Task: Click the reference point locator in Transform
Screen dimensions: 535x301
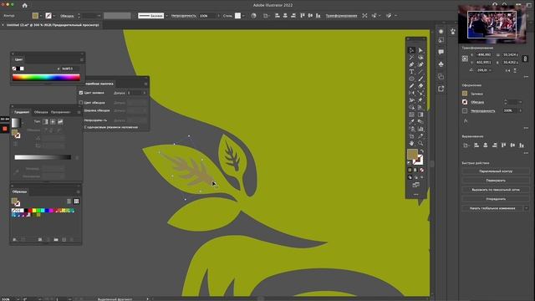Action: [x=465, y=59]
